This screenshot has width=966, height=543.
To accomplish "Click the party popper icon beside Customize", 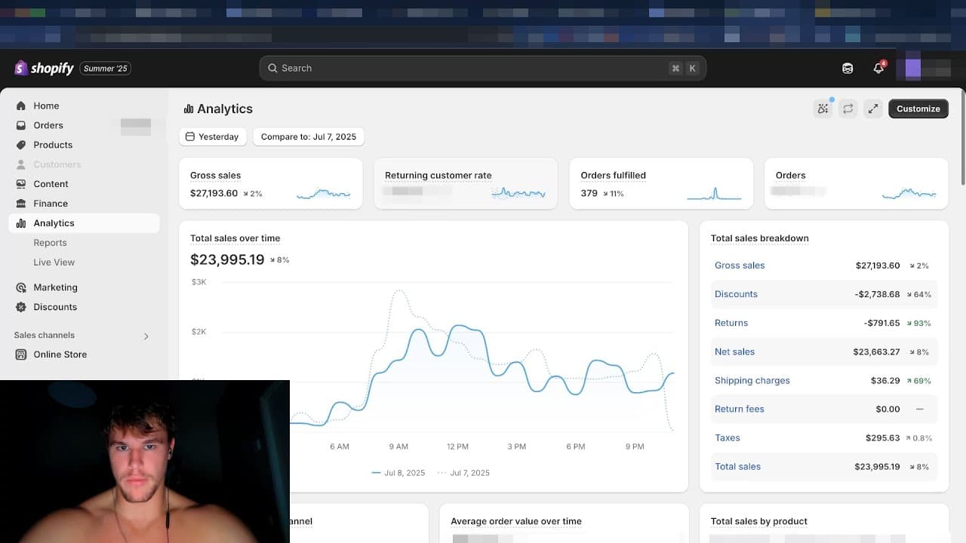I will 823,109.
